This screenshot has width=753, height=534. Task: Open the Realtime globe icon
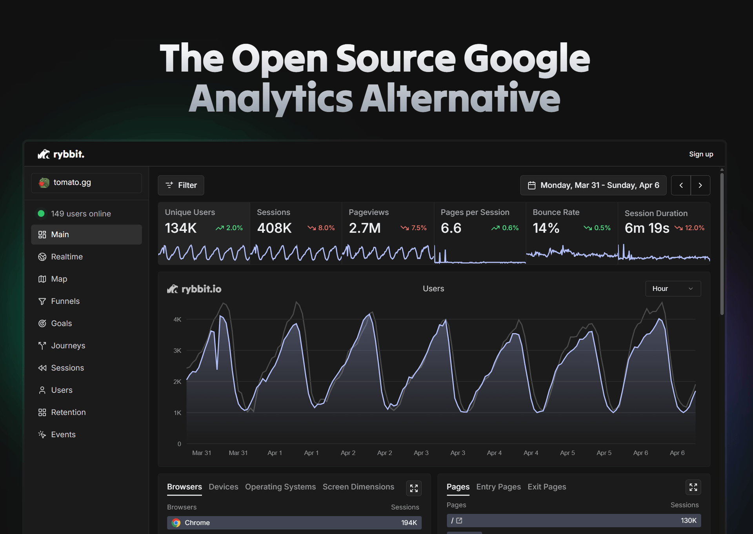42,257
